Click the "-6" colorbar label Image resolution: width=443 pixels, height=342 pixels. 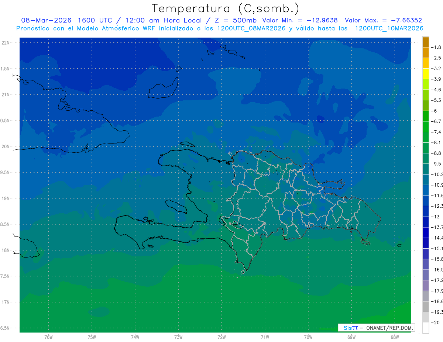pos(435,111)
